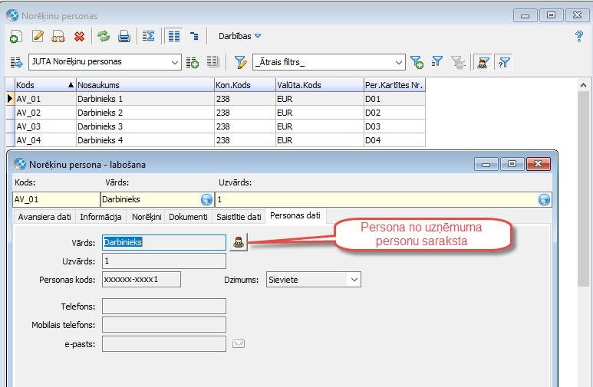The width and height of the screenshot is (593, 387).
Task: Click Uzvārds field in Personas dati tab
Action: click(164, 261)
